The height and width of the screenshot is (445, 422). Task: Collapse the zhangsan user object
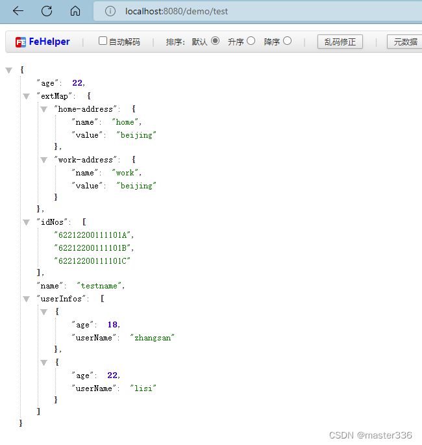click(43, 312)
